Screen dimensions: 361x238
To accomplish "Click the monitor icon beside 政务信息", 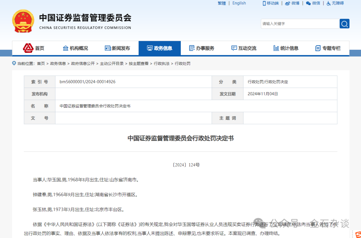I will (x=150, y=48).
